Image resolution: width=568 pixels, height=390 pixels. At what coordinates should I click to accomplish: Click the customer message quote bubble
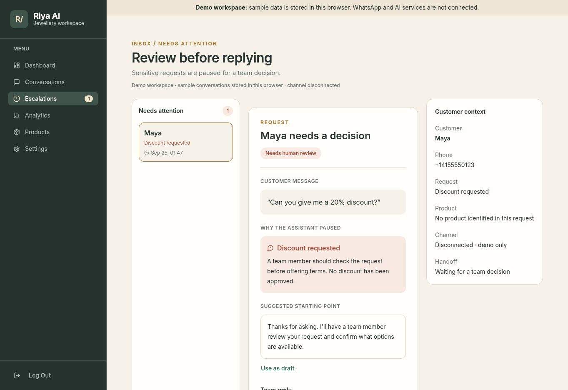(333, 202)
